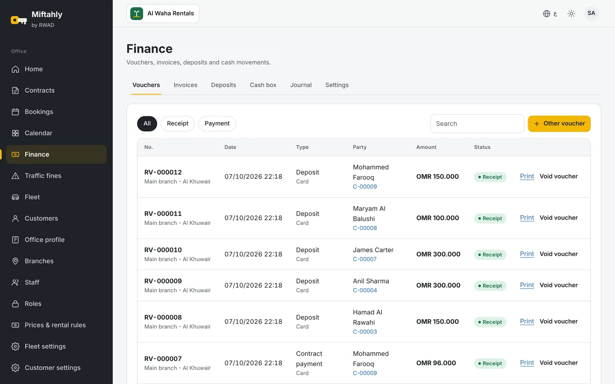Screen dimensions: 615x384
Task: Open Prices & rental rules icon
Action: tap(15, 325)
